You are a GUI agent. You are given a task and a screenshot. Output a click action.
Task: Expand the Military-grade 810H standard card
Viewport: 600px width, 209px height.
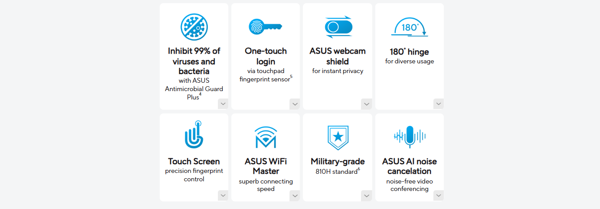pyautogui.click(x=367, y=195)
